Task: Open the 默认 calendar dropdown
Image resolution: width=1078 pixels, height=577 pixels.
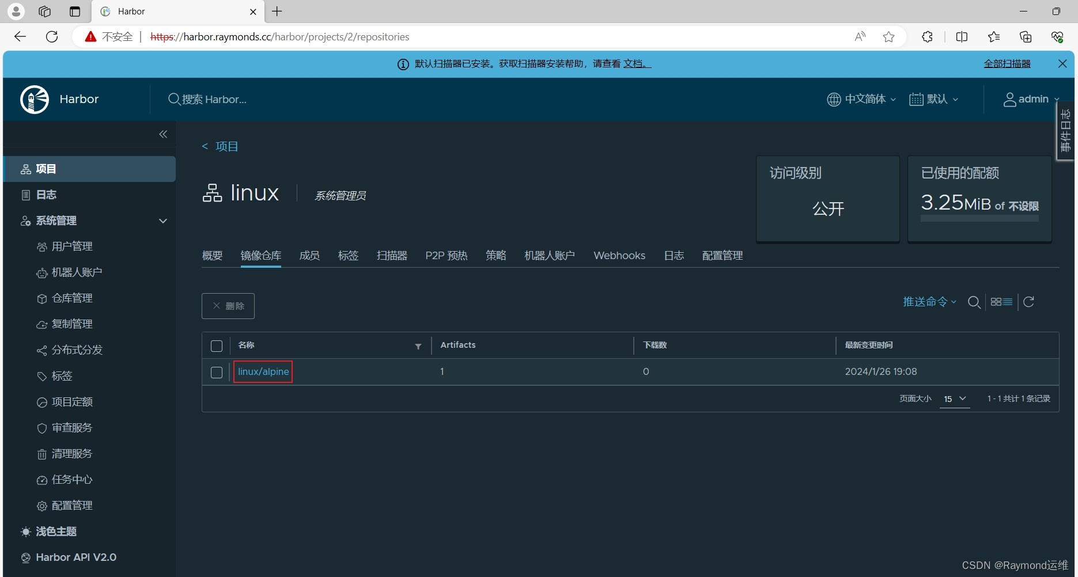Action: coord(934,99)
